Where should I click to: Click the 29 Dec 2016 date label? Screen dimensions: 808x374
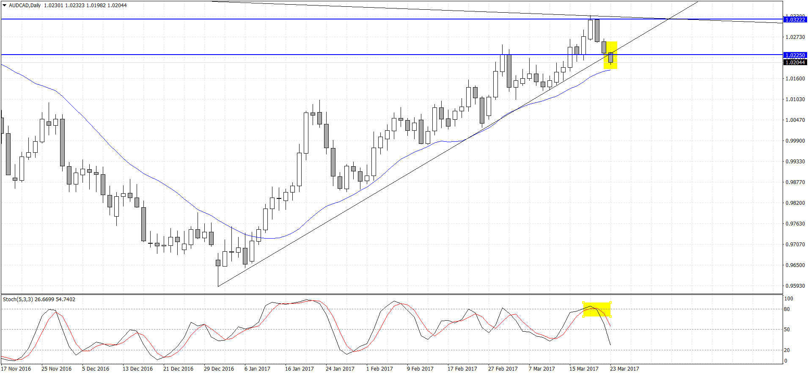(x=219, y=369)
